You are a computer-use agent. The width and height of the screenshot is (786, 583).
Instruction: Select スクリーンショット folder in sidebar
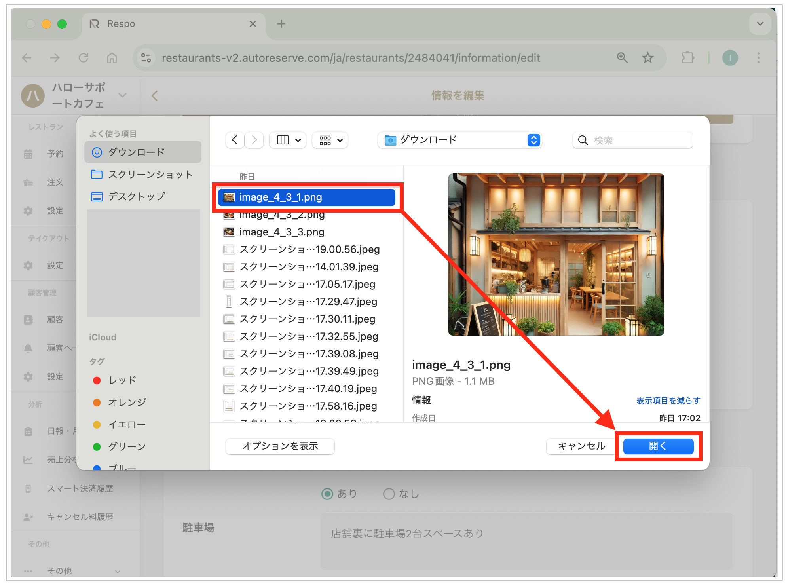click(x=143, y=175)
